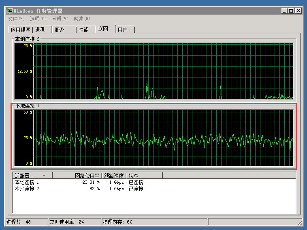This screenshot has height=230, width=307.
Task: Click the Task Manager title bar icon
Action: (9, 11)
